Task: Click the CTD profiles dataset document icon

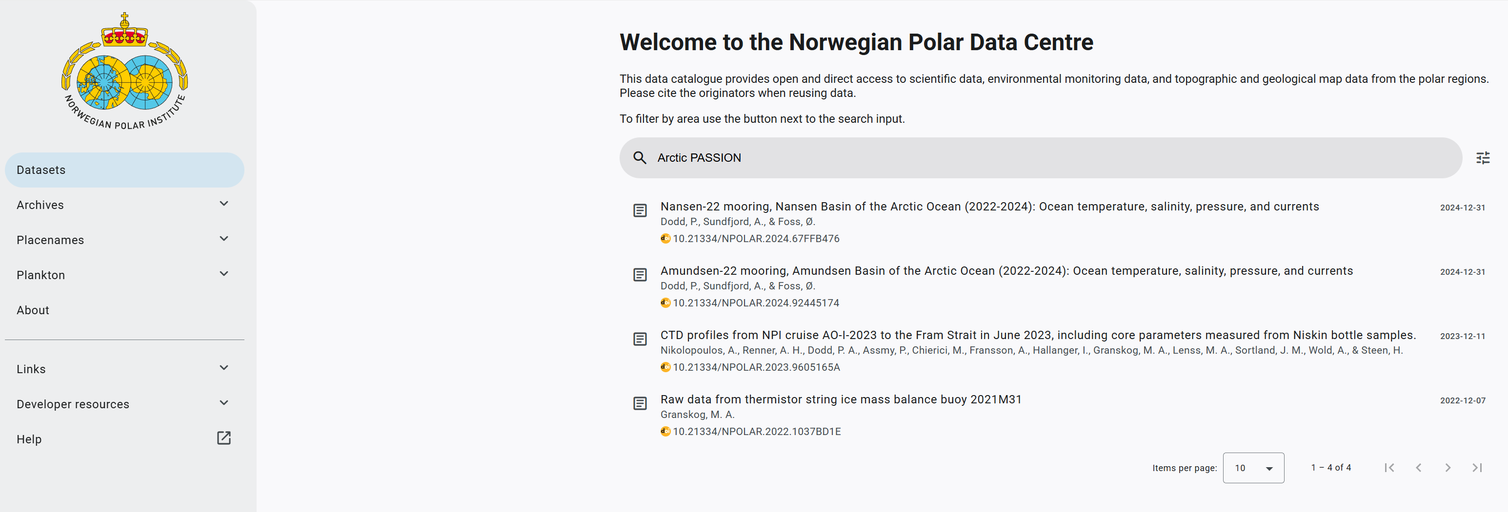Action: tap(640, 339)
